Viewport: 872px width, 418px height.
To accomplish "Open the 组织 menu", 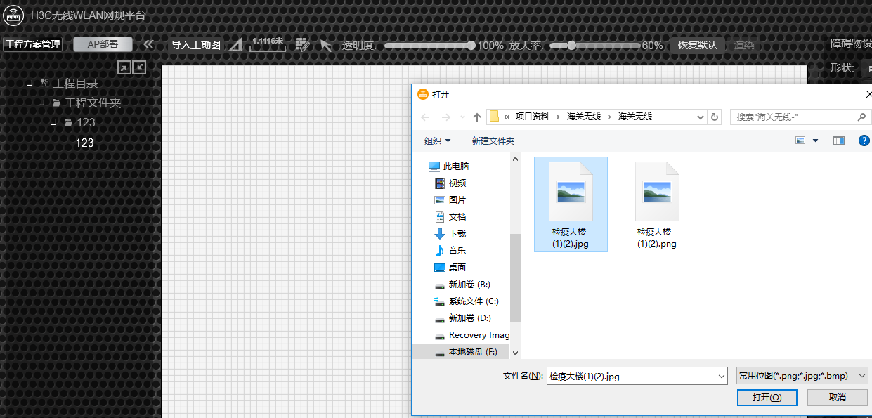I will [437, 141].
